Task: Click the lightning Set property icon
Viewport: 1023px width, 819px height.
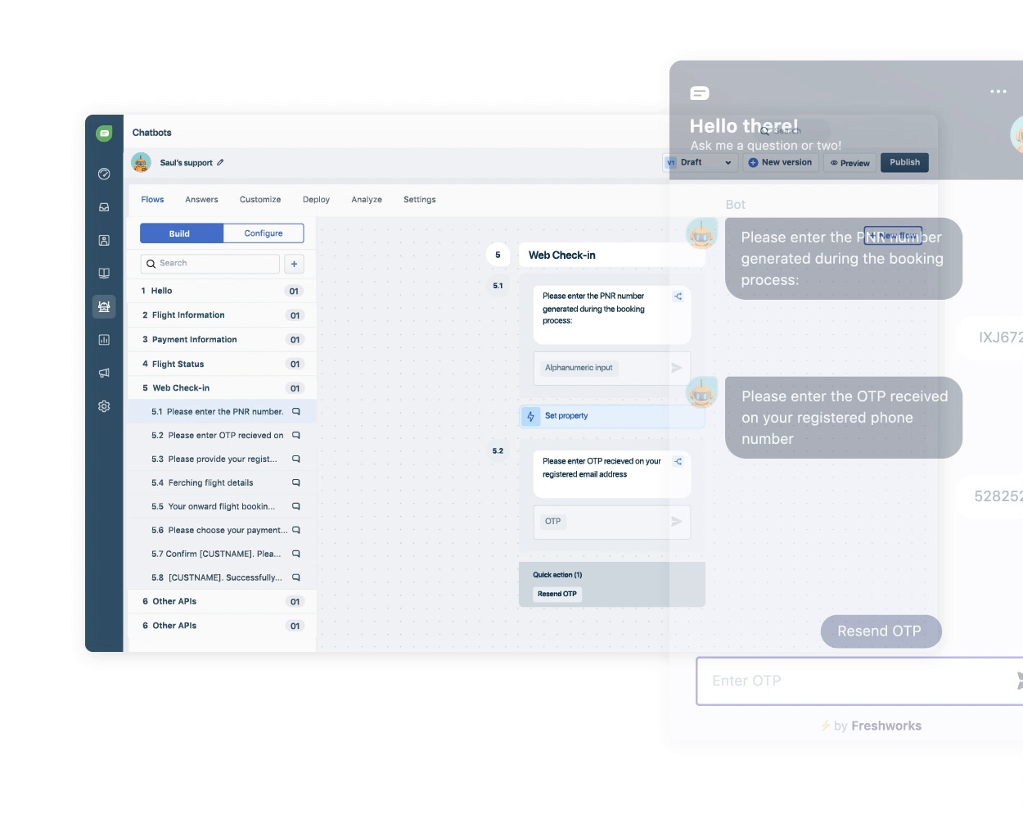Action: click(530, 417)
